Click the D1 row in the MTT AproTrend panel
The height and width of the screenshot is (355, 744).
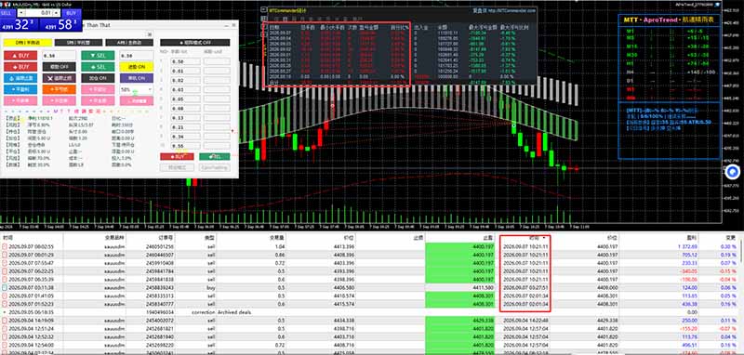coord(670,81)
